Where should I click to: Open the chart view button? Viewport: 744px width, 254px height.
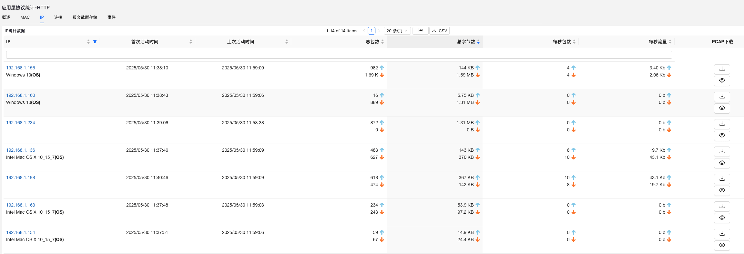421,31
